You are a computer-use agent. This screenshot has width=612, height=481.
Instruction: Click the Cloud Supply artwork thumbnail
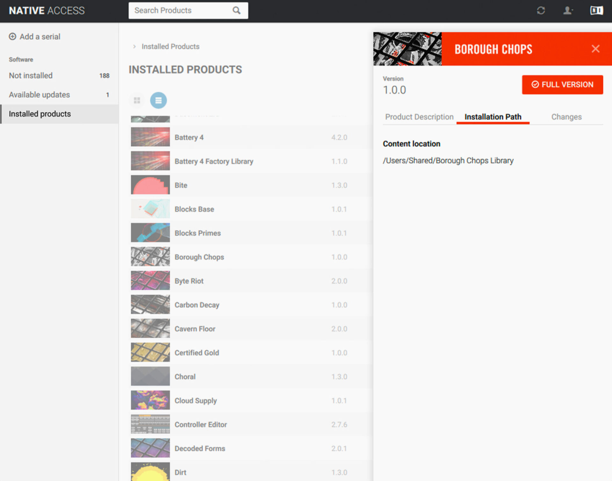click(x=150, y=400)
